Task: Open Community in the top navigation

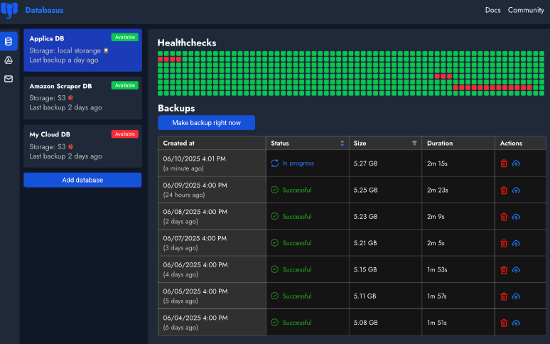Action: coord(526,10)
